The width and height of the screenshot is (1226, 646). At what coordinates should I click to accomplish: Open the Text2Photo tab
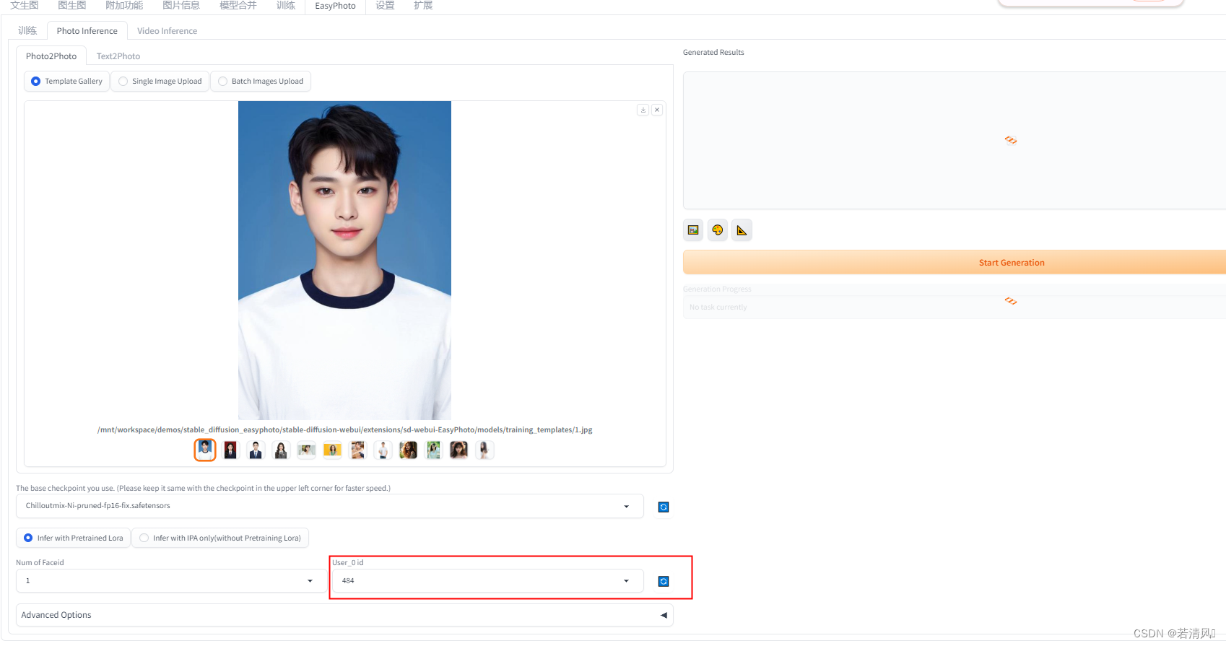[x=118, y=56]
